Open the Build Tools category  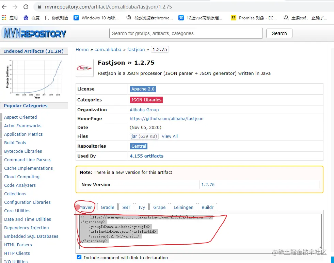click(15, 143)
